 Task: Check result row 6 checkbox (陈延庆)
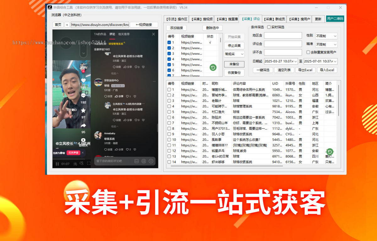coord(169,118)
